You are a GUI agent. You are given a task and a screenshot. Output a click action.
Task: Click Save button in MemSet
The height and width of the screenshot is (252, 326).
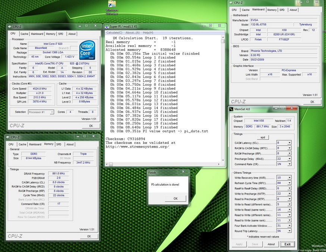click(255, 244)
